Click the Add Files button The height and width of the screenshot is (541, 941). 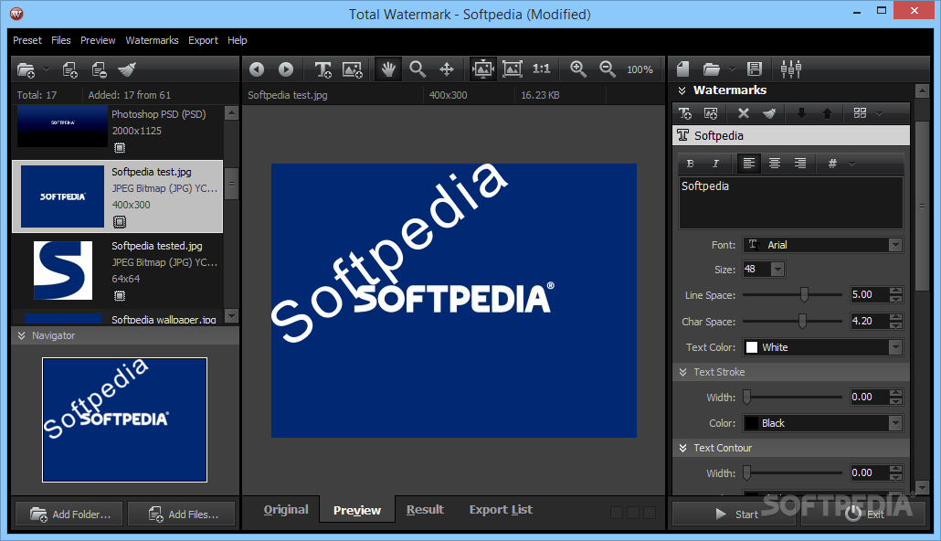[x=181, y=514]
